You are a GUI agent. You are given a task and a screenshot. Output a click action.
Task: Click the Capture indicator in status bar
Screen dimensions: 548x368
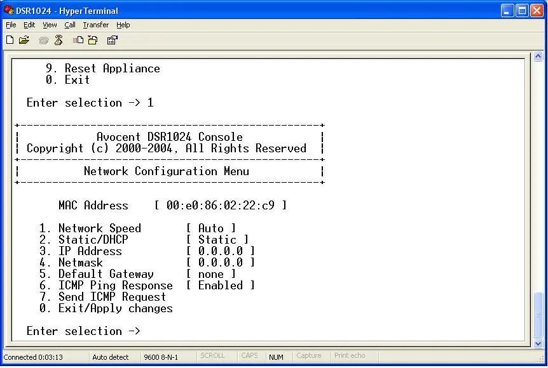pos(308,355)
